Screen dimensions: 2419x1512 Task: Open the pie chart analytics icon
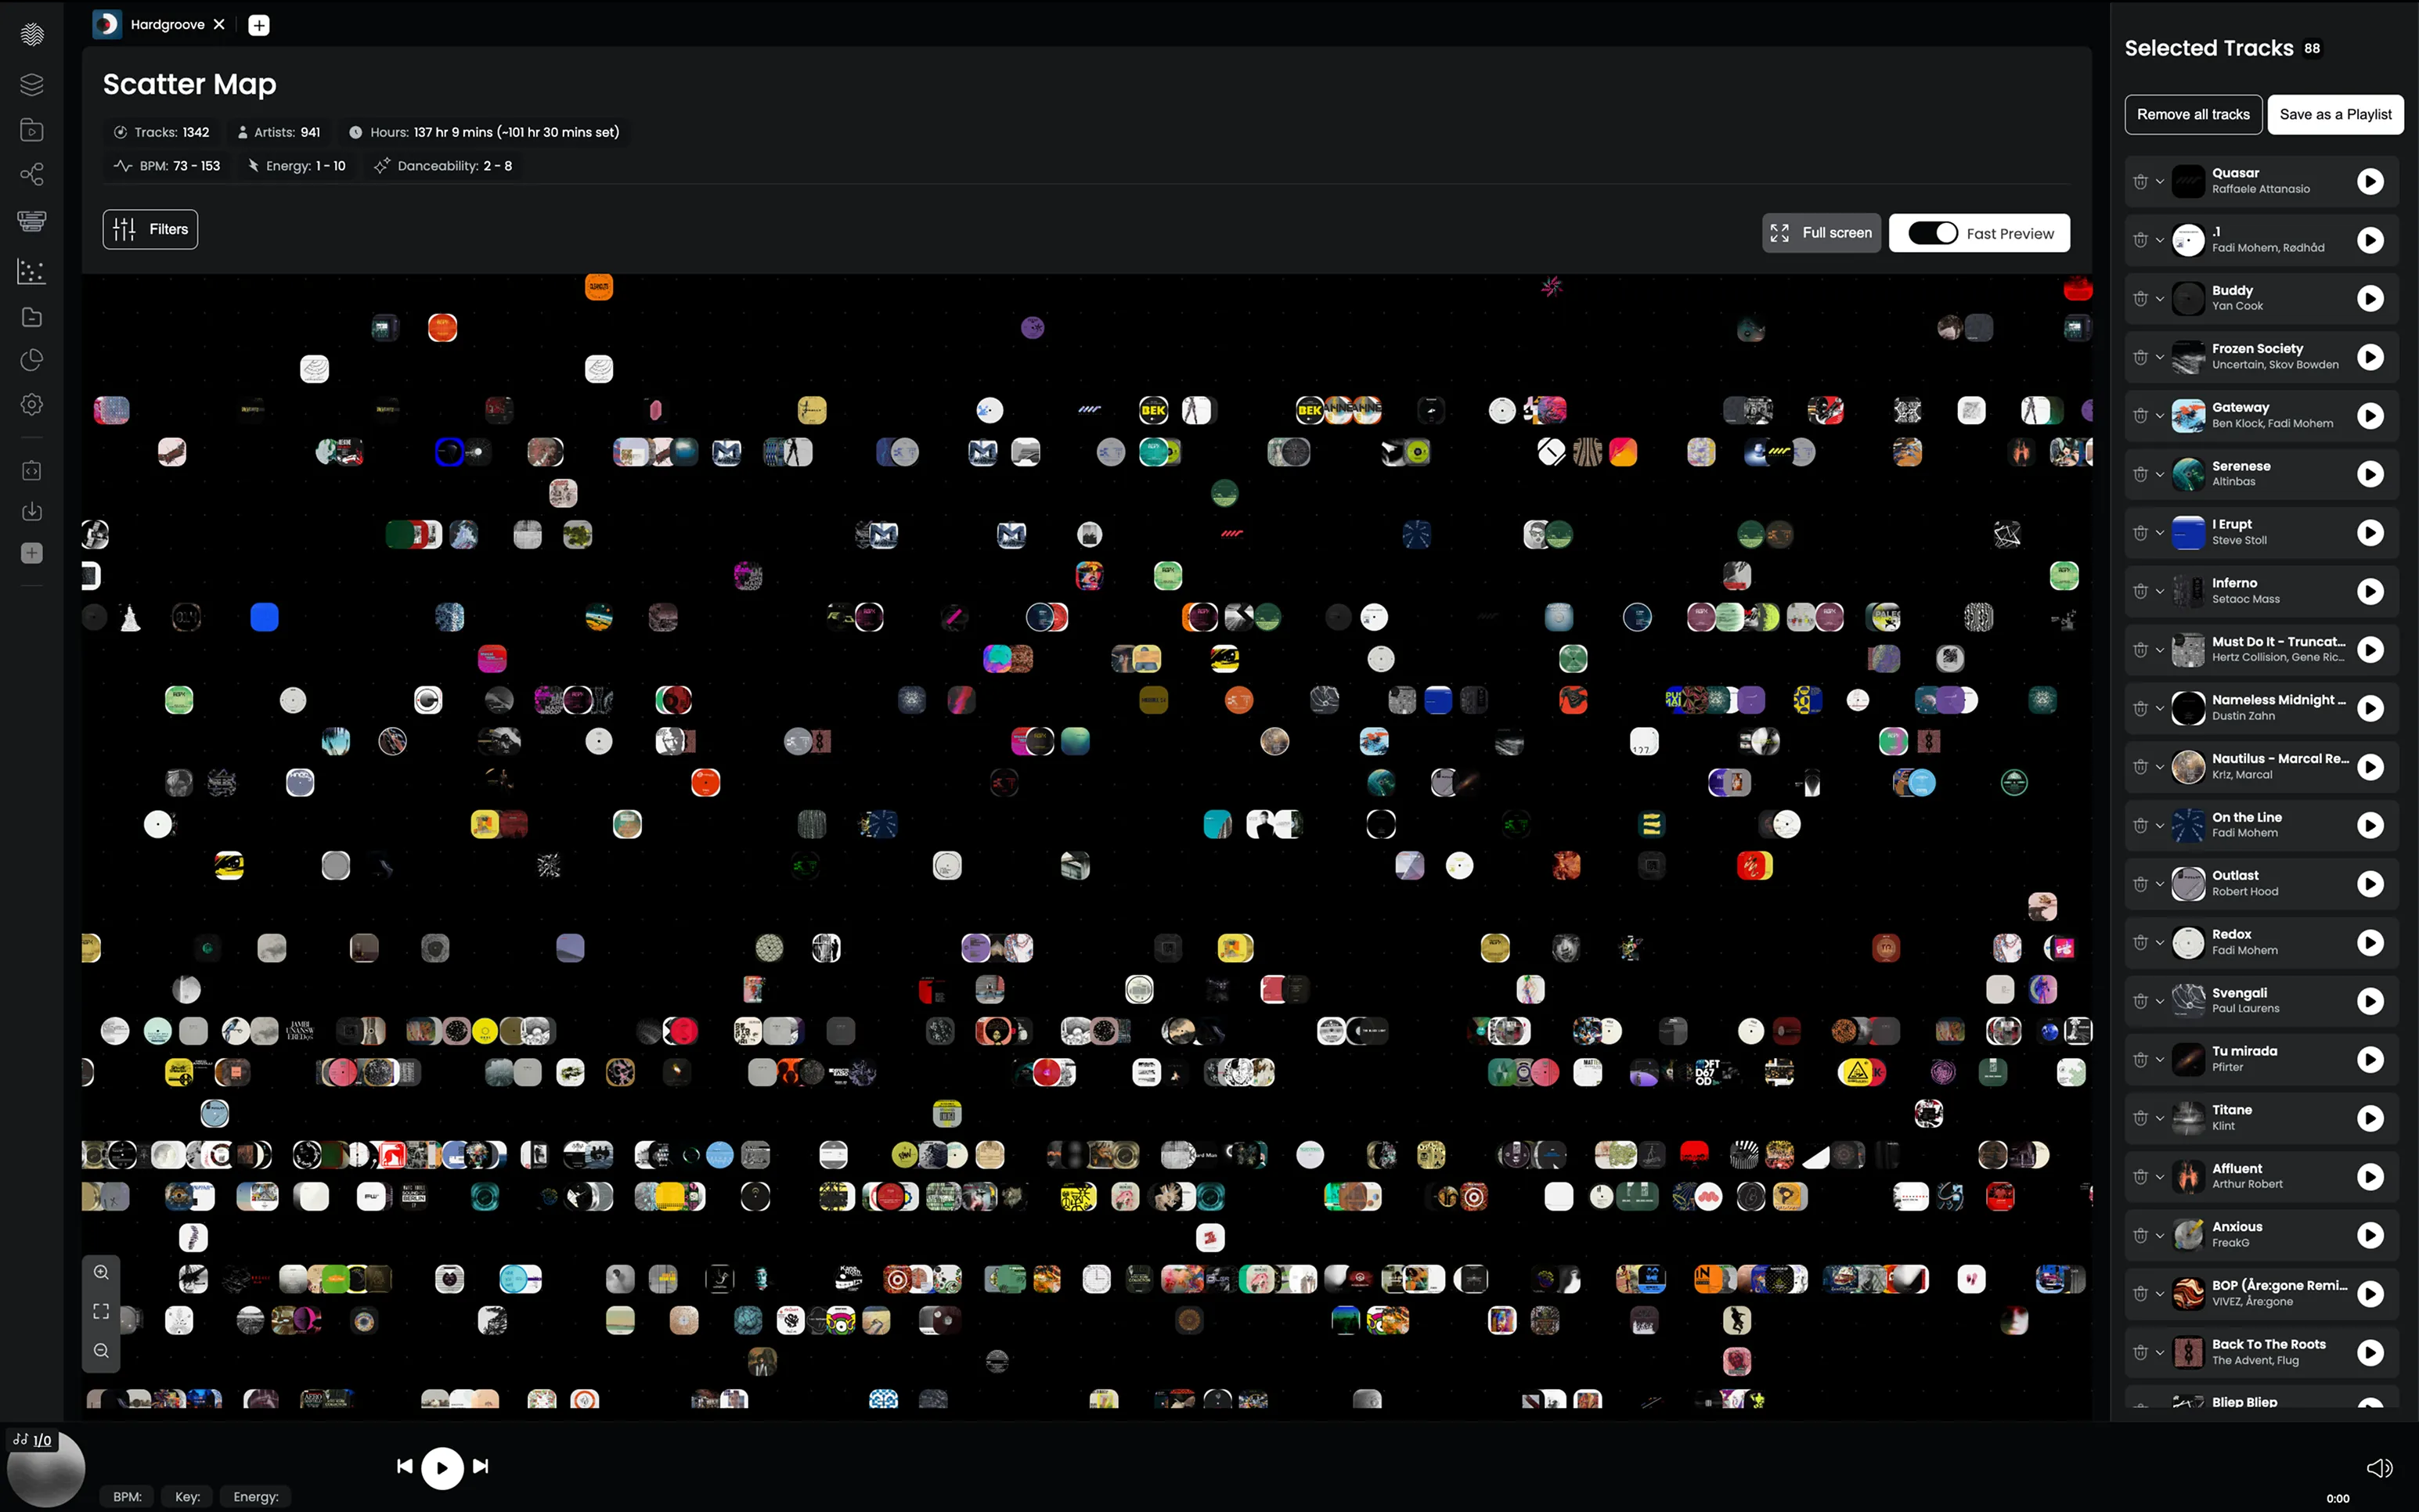click(31, 360)
